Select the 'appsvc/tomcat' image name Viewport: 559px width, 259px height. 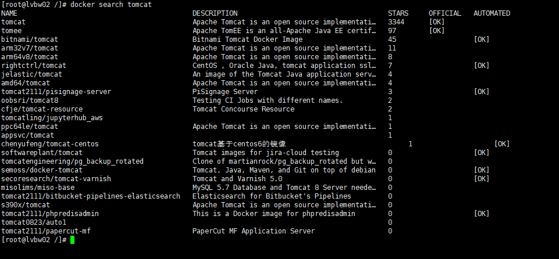28,135
